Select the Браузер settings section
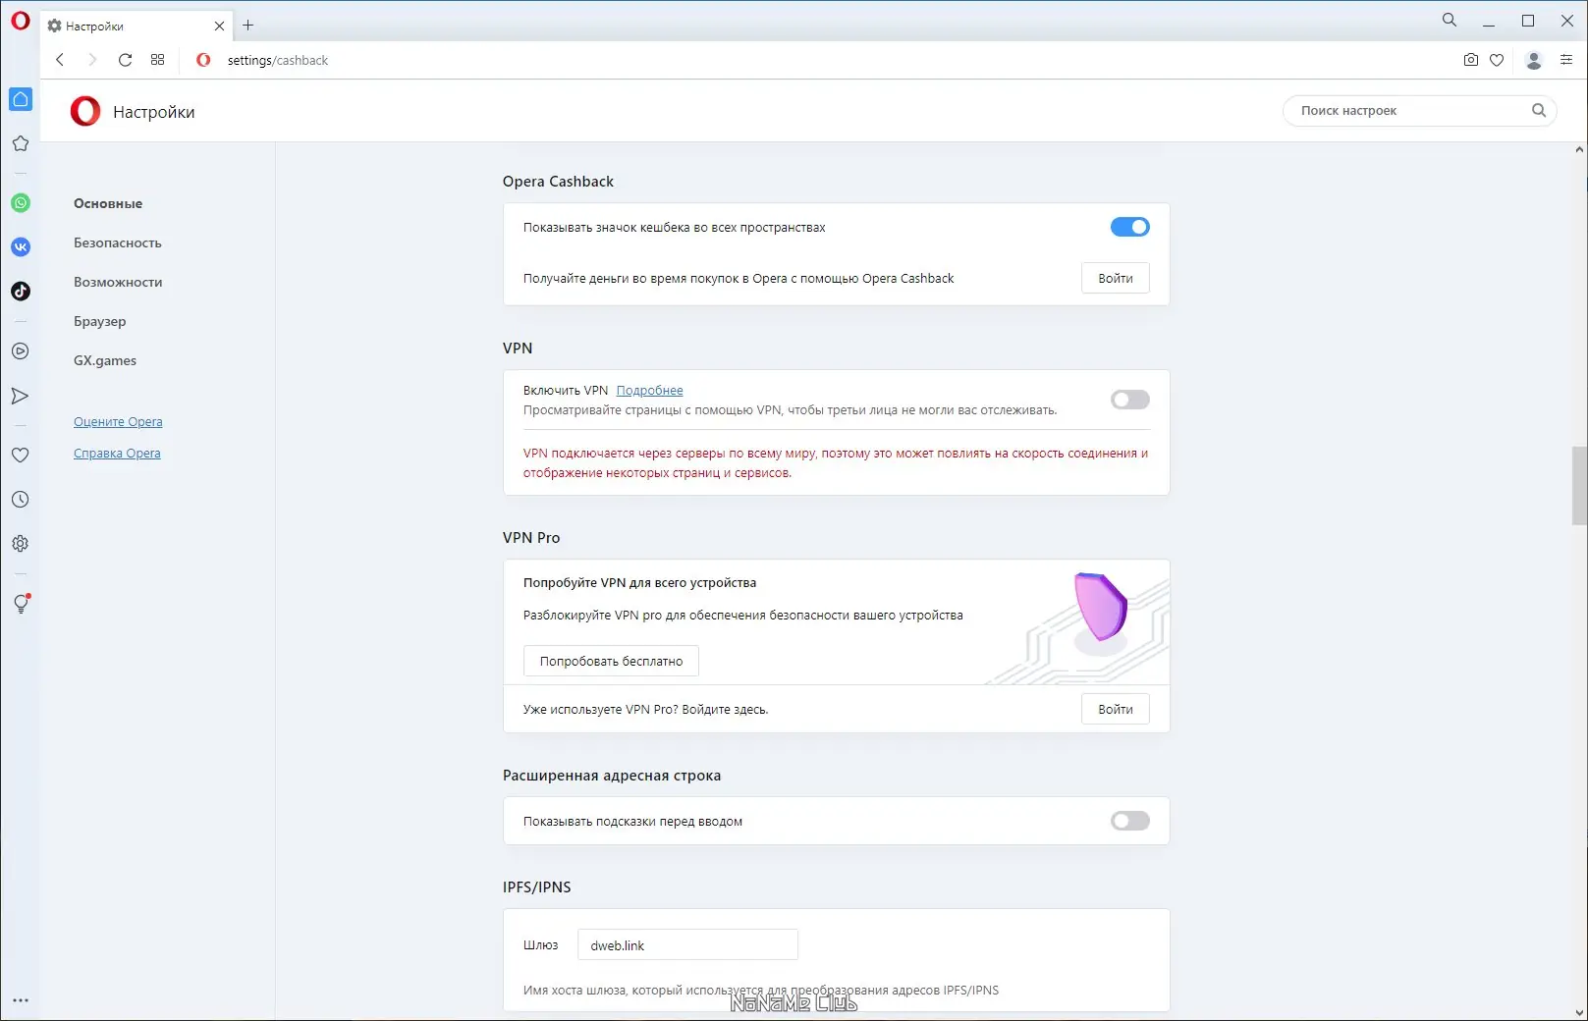Image resolution: width=1588 pixels, height=1021 pixels. click(100, 321)
